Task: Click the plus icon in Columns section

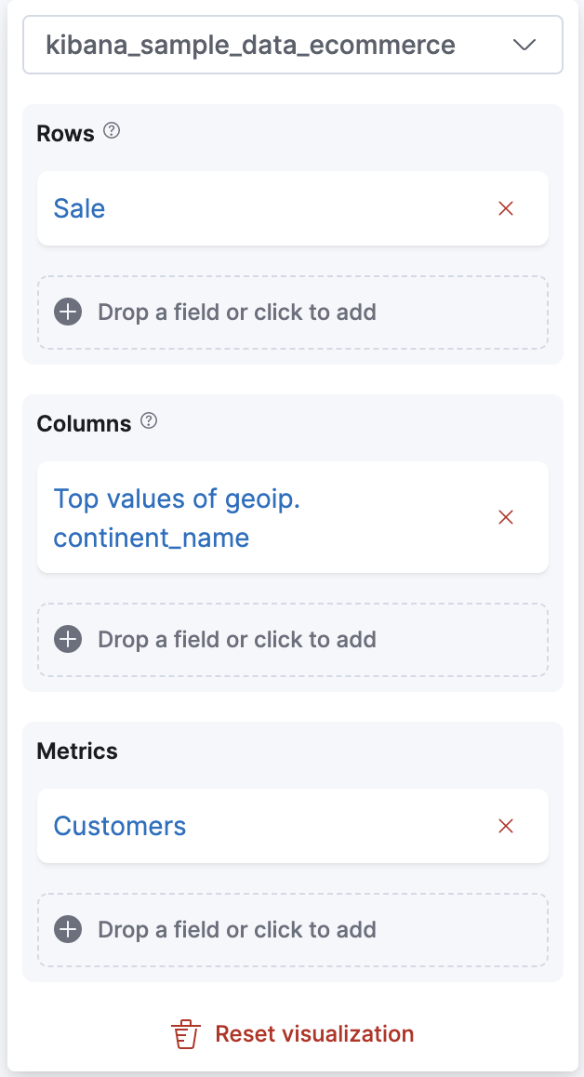Action: pos(68,639)
